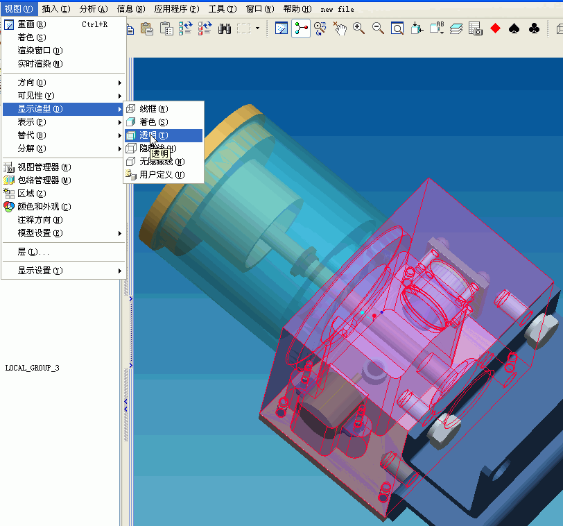Click the 隐藏线 hidden line style icon
This screenshot has height=526, width=563.
pyautogui.click(x=131, y=148)
